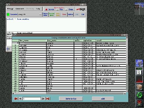This screenshot has height=108, width=144.
Task: Open the Commands menu
Action: [20, 9]
